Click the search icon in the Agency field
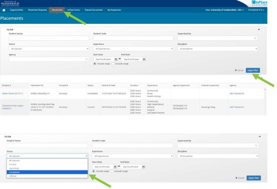 pyautogui.click(x=87, y=59)
